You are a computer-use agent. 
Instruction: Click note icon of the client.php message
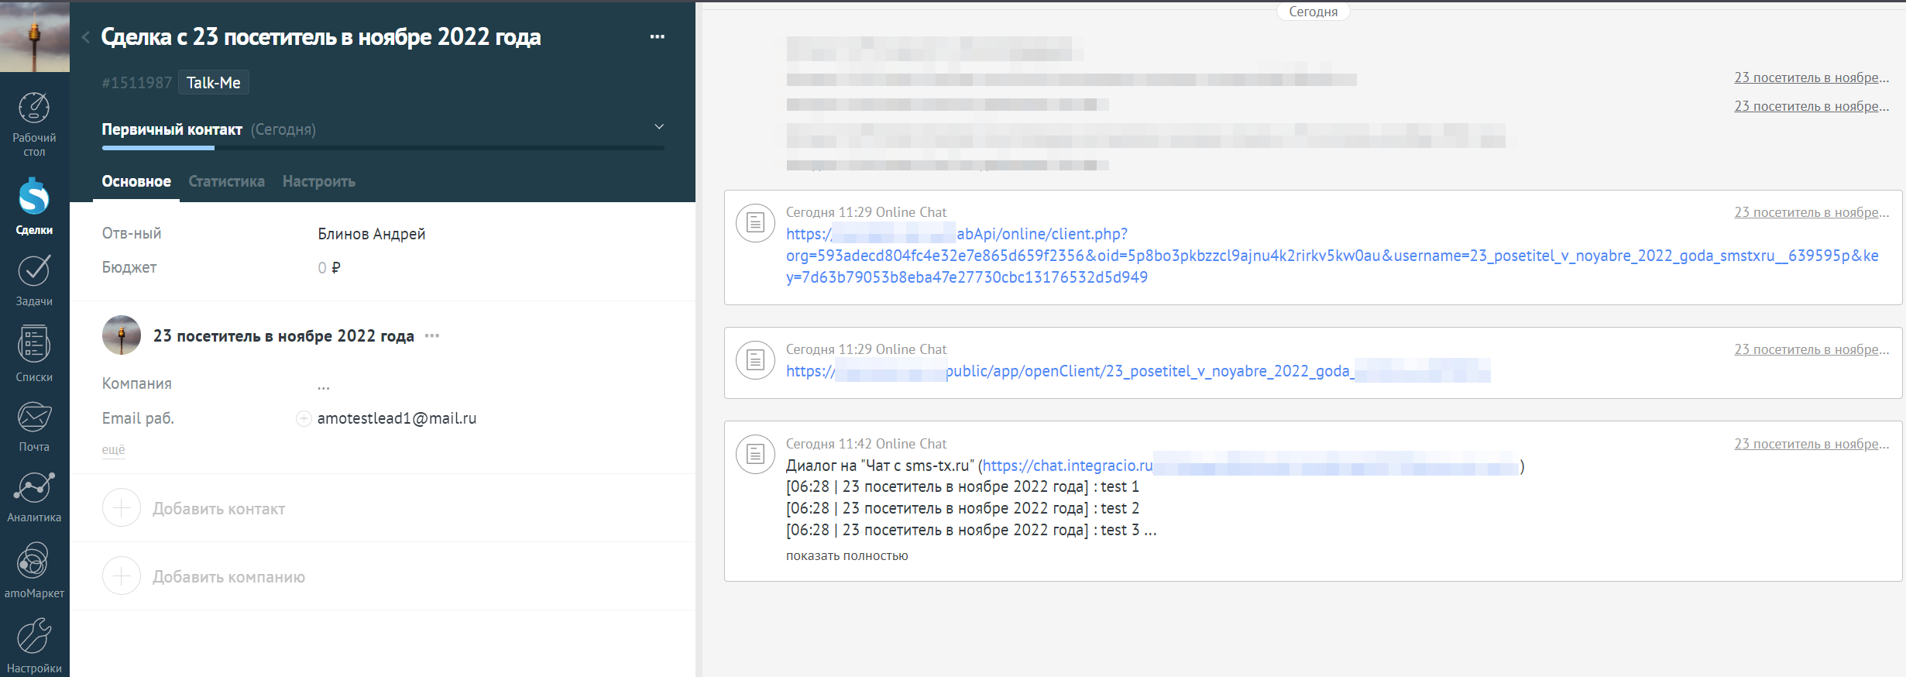tap(755, 223)
